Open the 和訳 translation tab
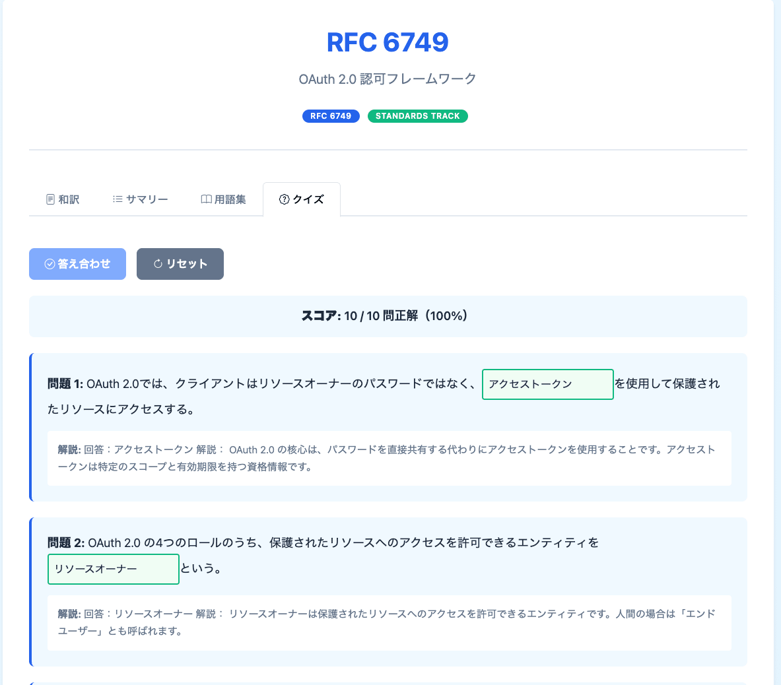This screenshot has width=781, height=685. 62,199
